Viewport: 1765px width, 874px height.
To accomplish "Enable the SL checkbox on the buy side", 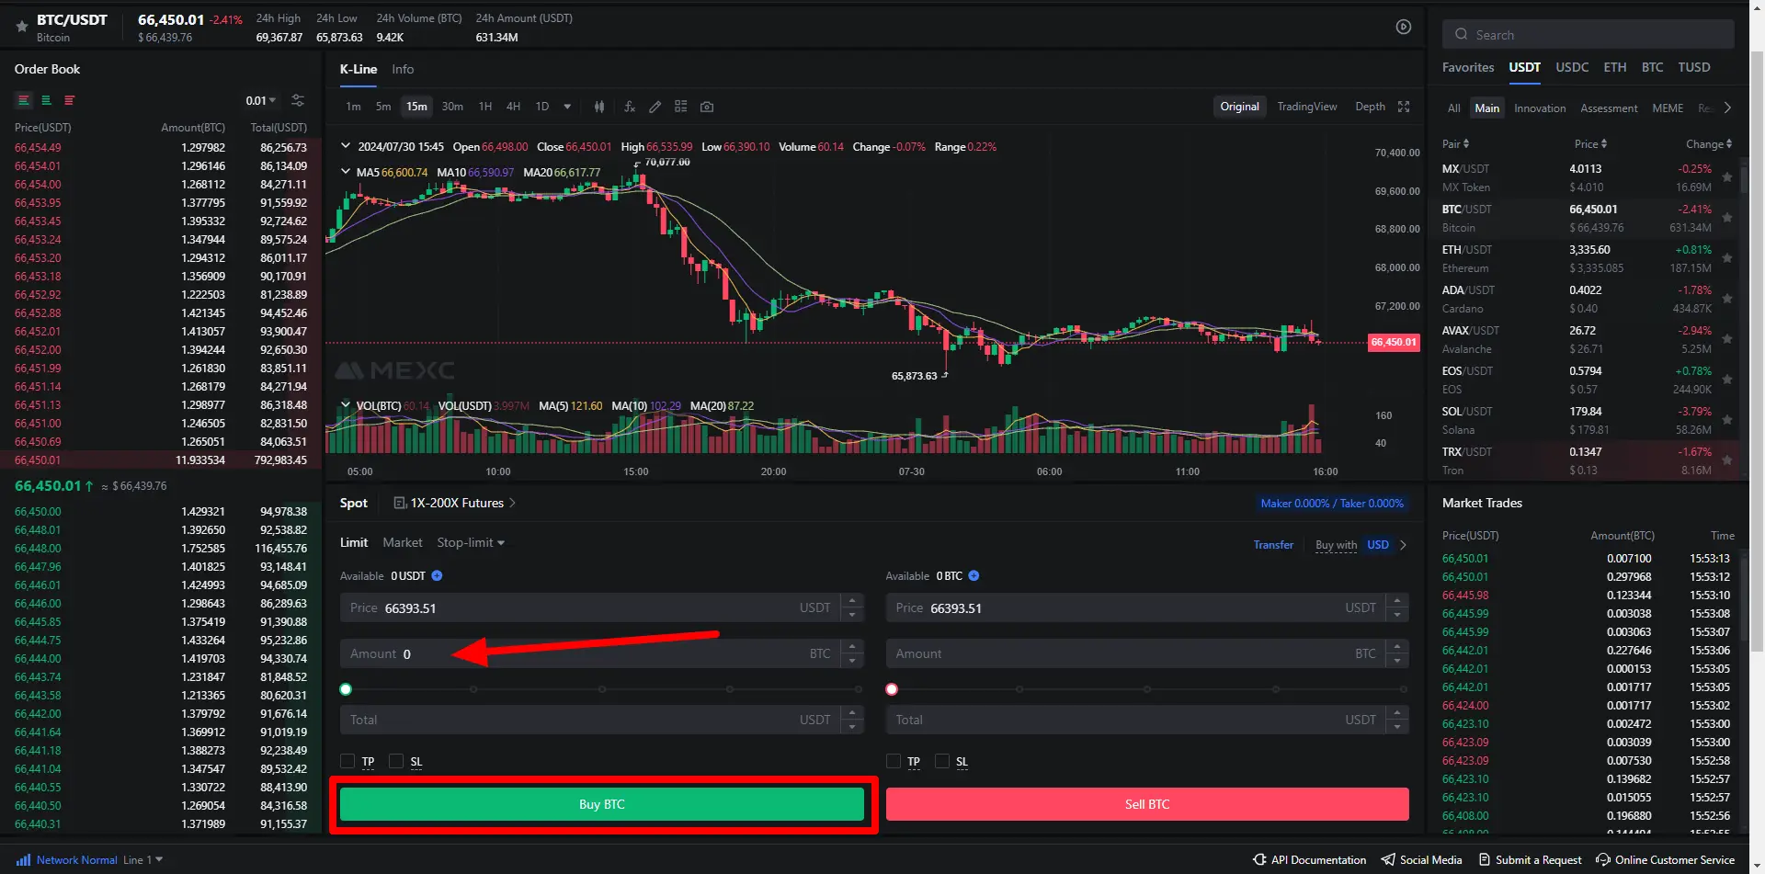I will (396, 761).
